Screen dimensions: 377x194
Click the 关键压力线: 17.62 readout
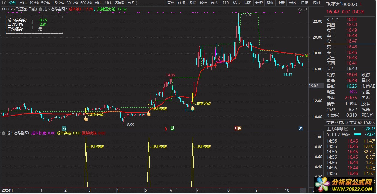point(112,9)
